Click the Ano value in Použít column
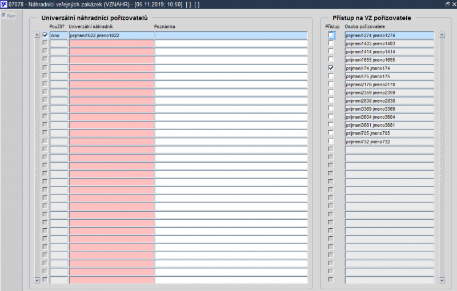Screen dimensions: 457x291 [x=59, y=35]
